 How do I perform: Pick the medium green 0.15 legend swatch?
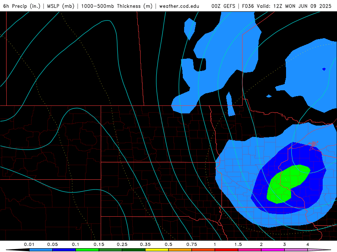110,250
